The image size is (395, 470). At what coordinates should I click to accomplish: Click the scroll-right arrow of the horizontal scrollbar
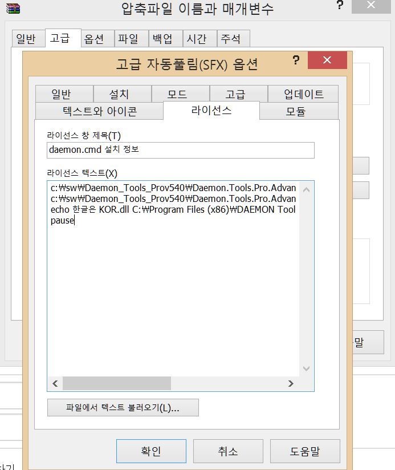click(291, 383)
